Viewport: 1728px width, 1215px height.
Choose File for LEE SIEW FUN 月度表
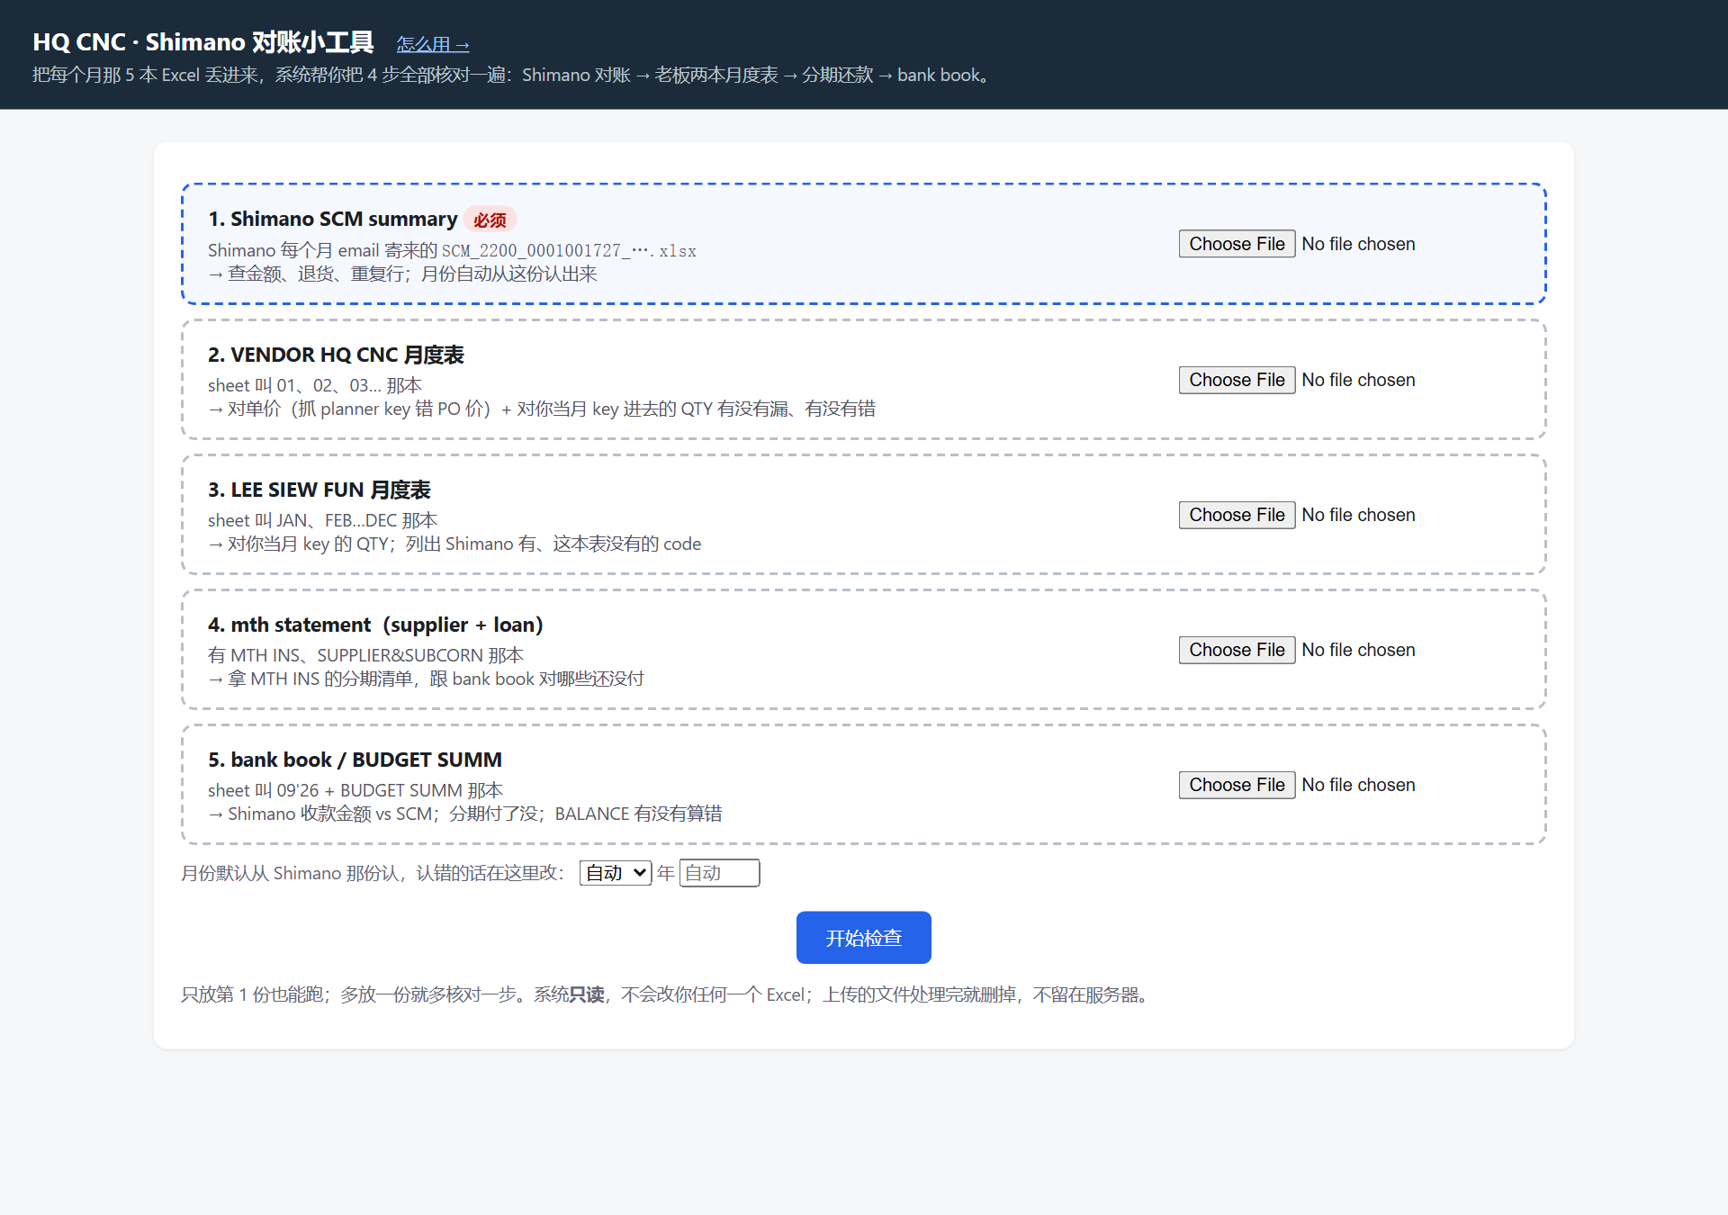pyautogui.click(x=1237, y=515)
